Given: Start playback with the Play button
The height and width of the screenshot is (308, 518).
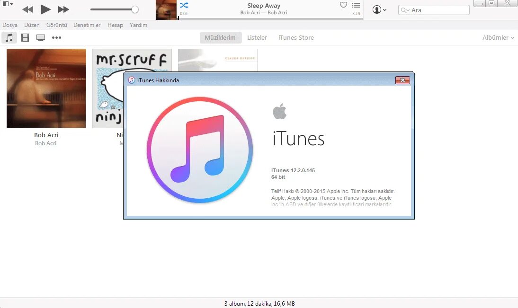Looking at the screenshot, I should (x=45, y=9).
